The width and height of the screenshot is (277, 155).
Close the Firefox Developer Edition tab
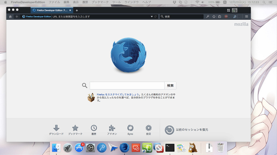point(70,10)
